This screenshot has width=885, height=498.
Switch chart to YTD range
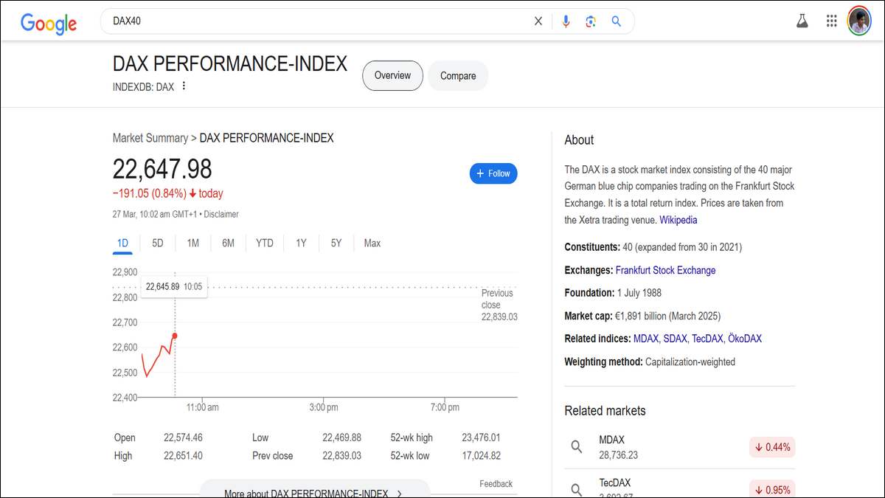coord(265,243)
